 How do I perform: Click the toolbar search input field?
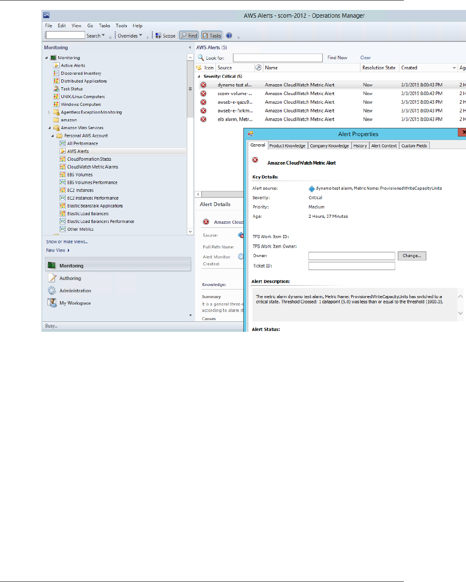(65, 35)
